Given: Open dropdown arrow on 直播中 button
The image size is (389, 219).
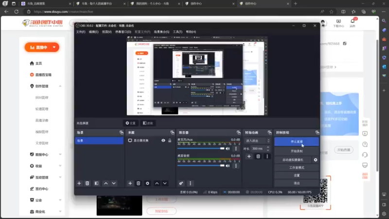Looking at the screenshot, I should tap(54, 47).
